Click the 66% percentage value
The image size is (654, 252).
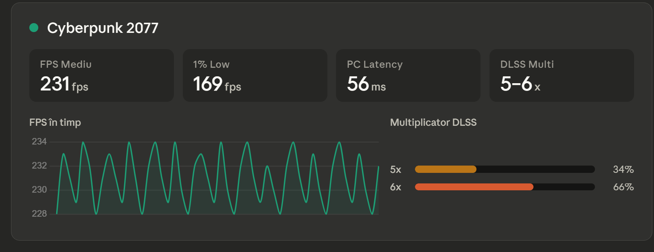623,187
